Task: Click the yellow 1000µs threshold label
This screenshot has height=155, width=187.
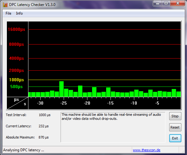Action: click(x=17, y=80)
